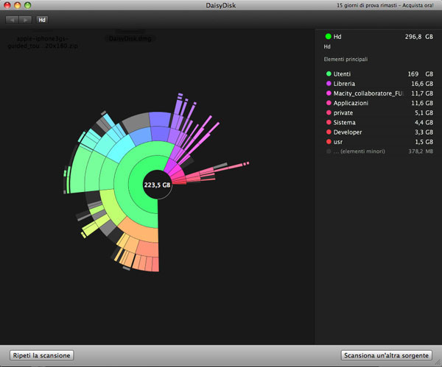
Task: Open the Sistema folder entry
Action: (345, 122)
